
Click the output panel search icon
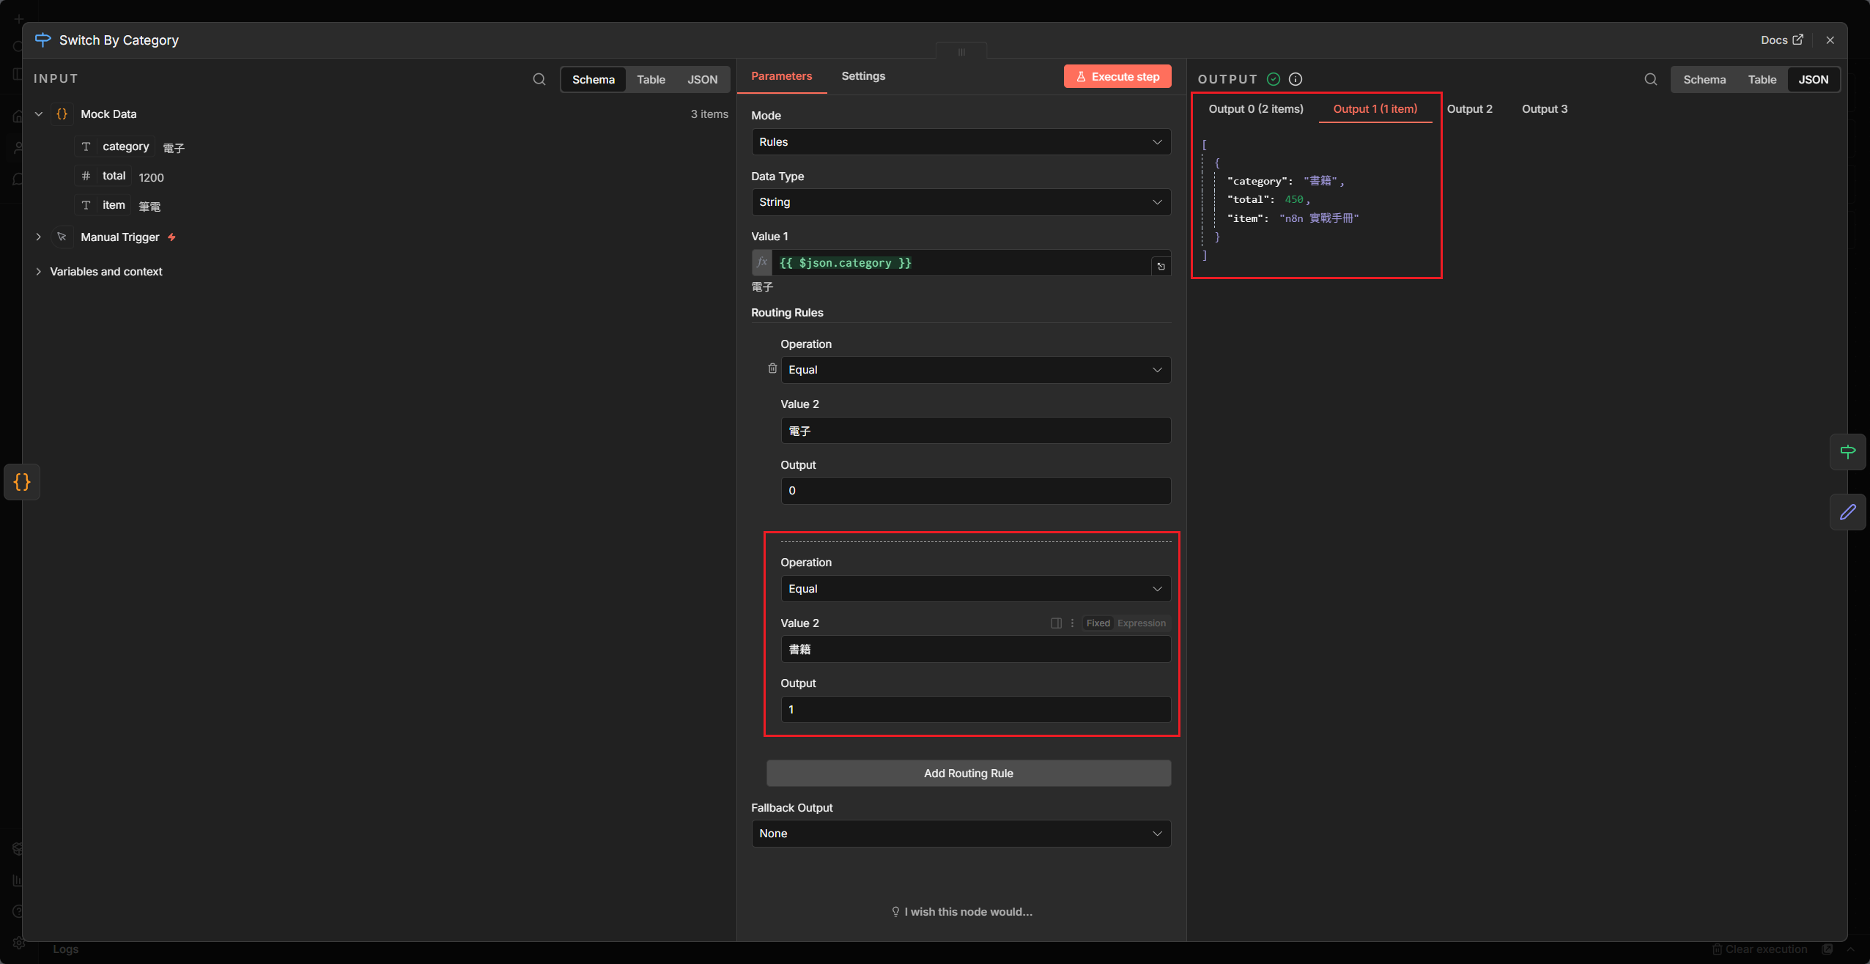point(1650,79)
